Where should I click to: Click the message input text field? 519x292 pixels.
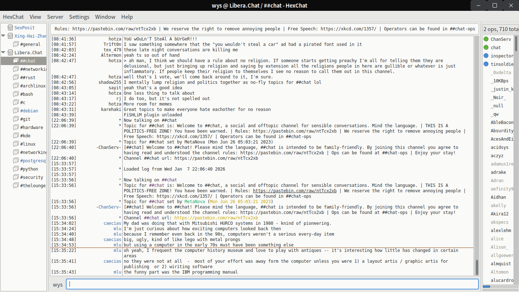coord(271,284)
